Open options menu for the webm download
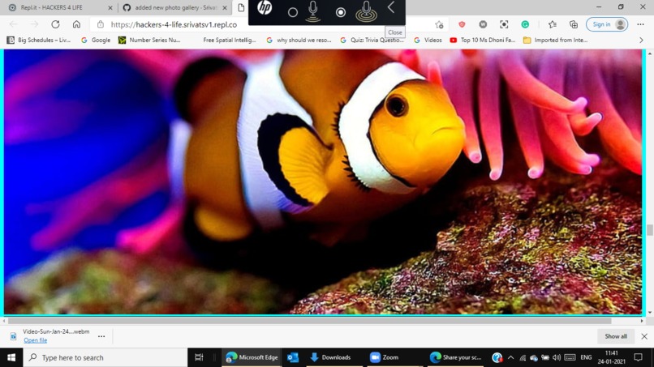 101,336
